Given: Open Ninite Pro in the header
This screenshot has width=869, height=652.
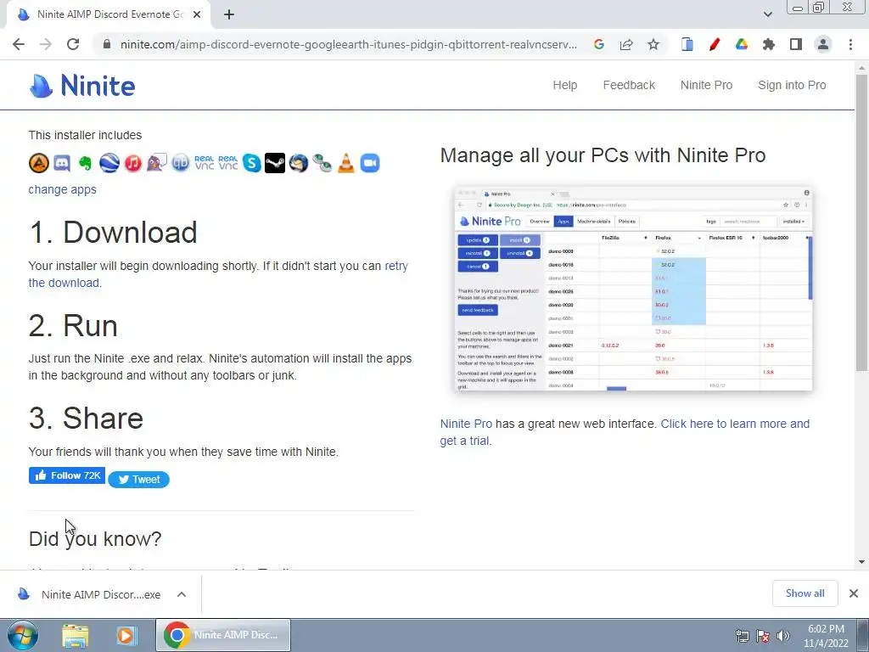Looking at the screenshot, I should coord(706,85).
